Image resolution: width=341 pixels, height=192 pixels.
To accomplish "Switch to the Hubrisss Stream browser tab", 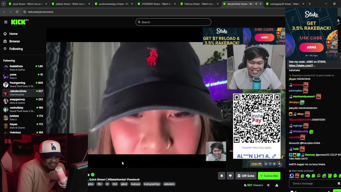I will tap(199, 4).
